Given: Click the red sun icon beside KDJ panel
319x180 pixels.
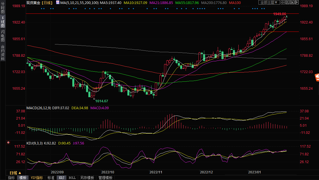Looking at the screenshot, I should [x=8, y=142].
